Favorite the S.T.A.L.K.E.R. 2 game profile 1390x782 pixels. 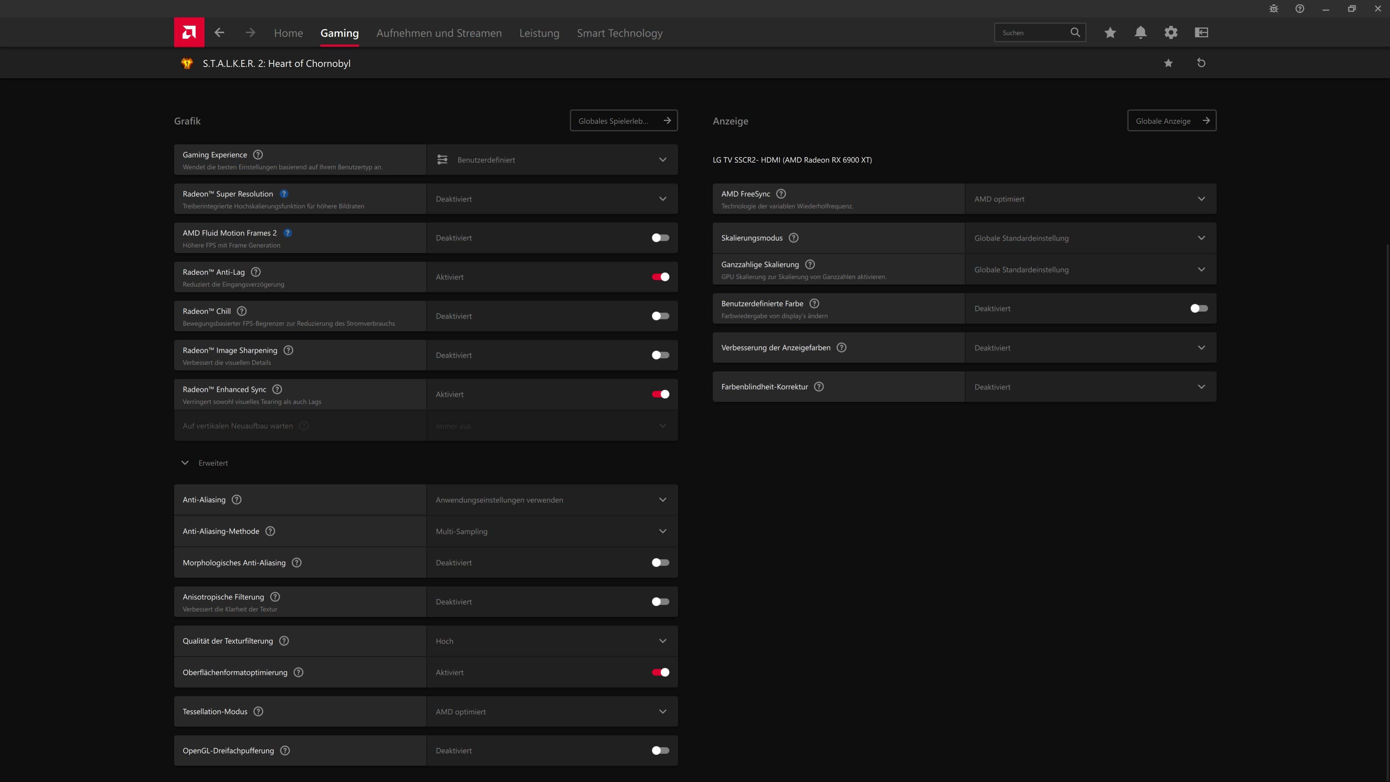coord(1168,63)
